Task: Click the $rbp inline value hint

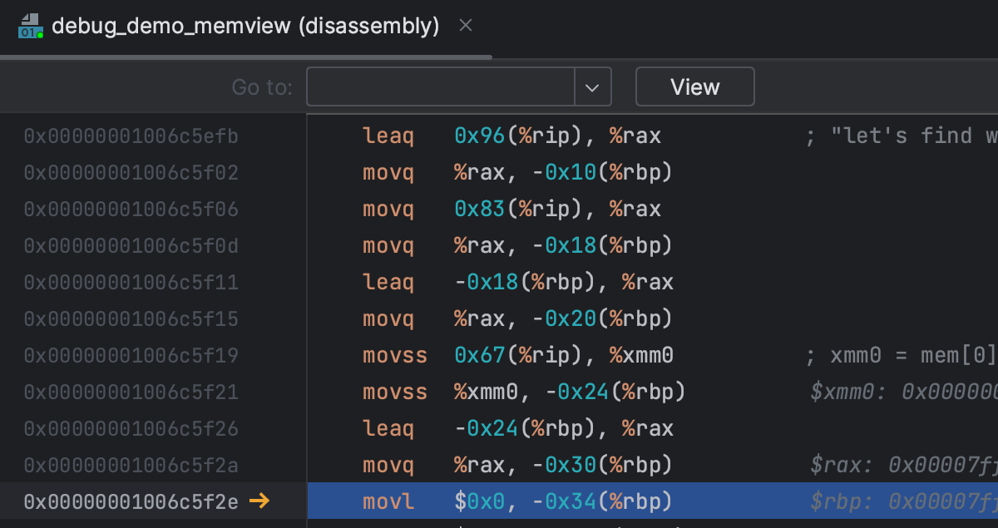Action: pyautogui.click(x=902, y=502)
